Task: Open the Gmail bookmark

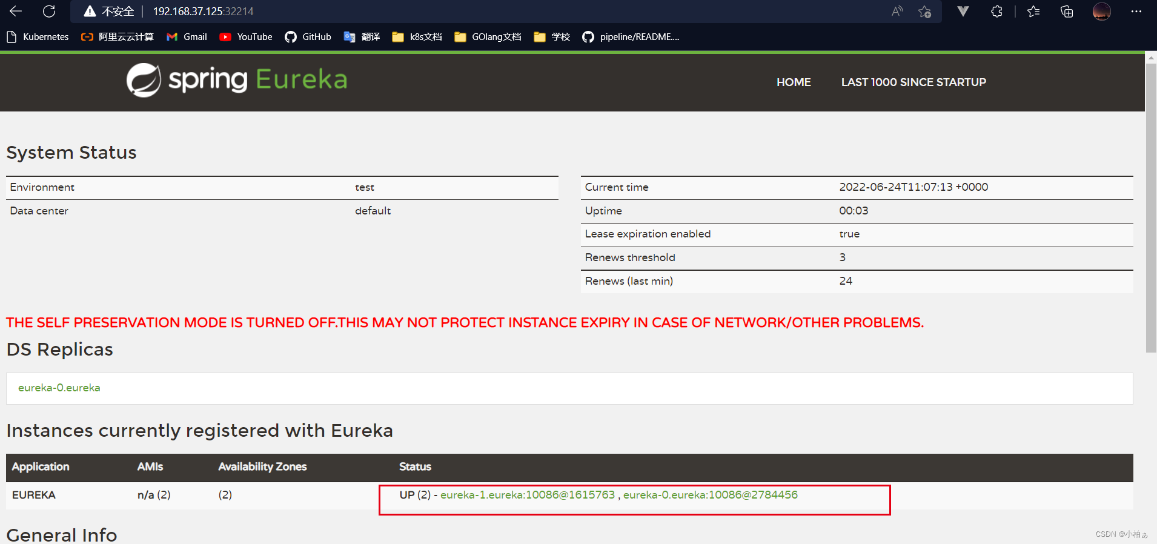Action: point(187,37)
